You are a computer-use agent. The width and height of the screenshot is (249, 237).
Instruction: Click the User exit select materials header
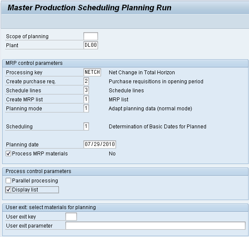(x=125, y=207)
